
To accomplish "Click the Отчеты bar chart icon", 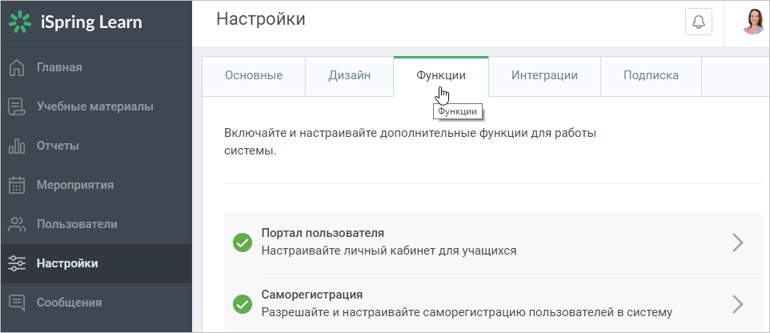I will (x=17, y=146).
